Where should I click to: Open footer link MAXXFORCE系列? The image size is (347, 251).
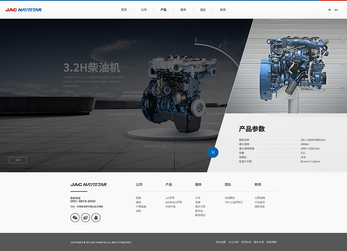tap(174, 202)
